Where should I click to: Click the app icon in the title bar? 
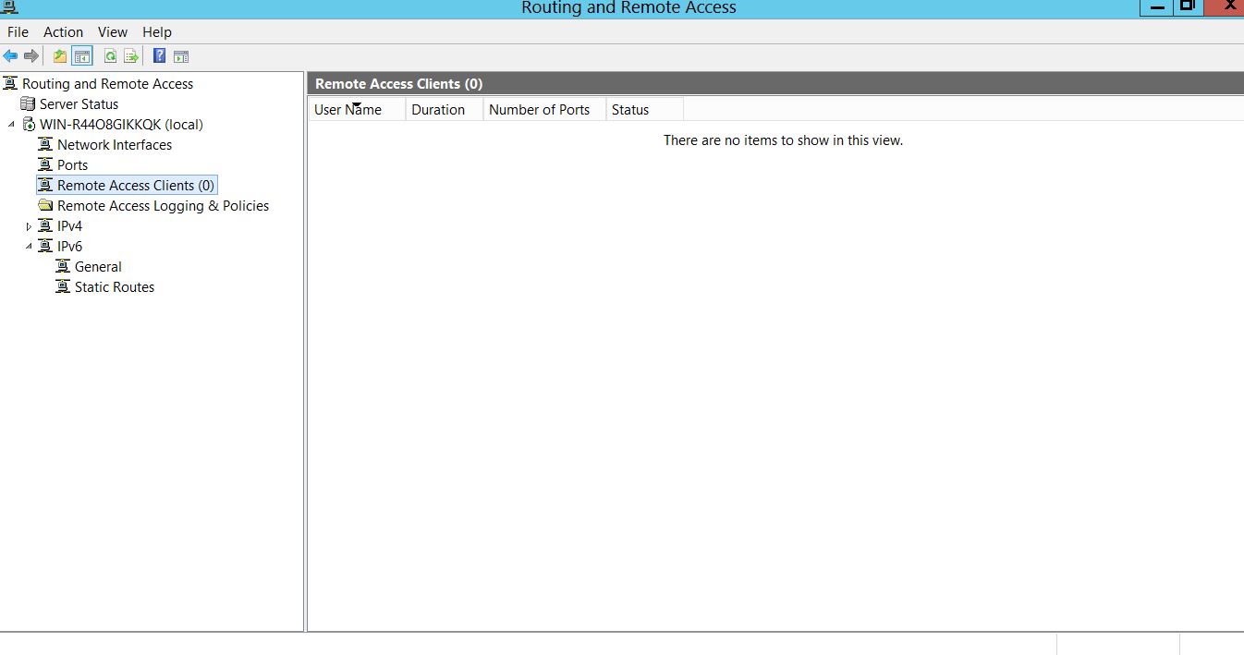coord(9,6)
